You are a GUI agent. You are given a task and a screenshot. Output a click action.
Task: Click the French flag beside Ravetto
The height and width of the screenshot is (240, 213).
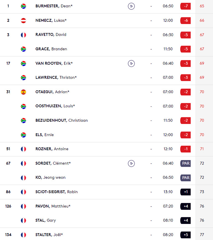pyautogui.click(x=24, y=35)
